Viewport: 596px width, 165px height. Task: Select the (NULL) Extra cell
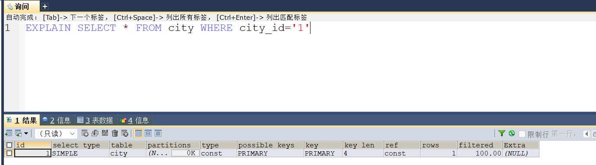[521, 153]
